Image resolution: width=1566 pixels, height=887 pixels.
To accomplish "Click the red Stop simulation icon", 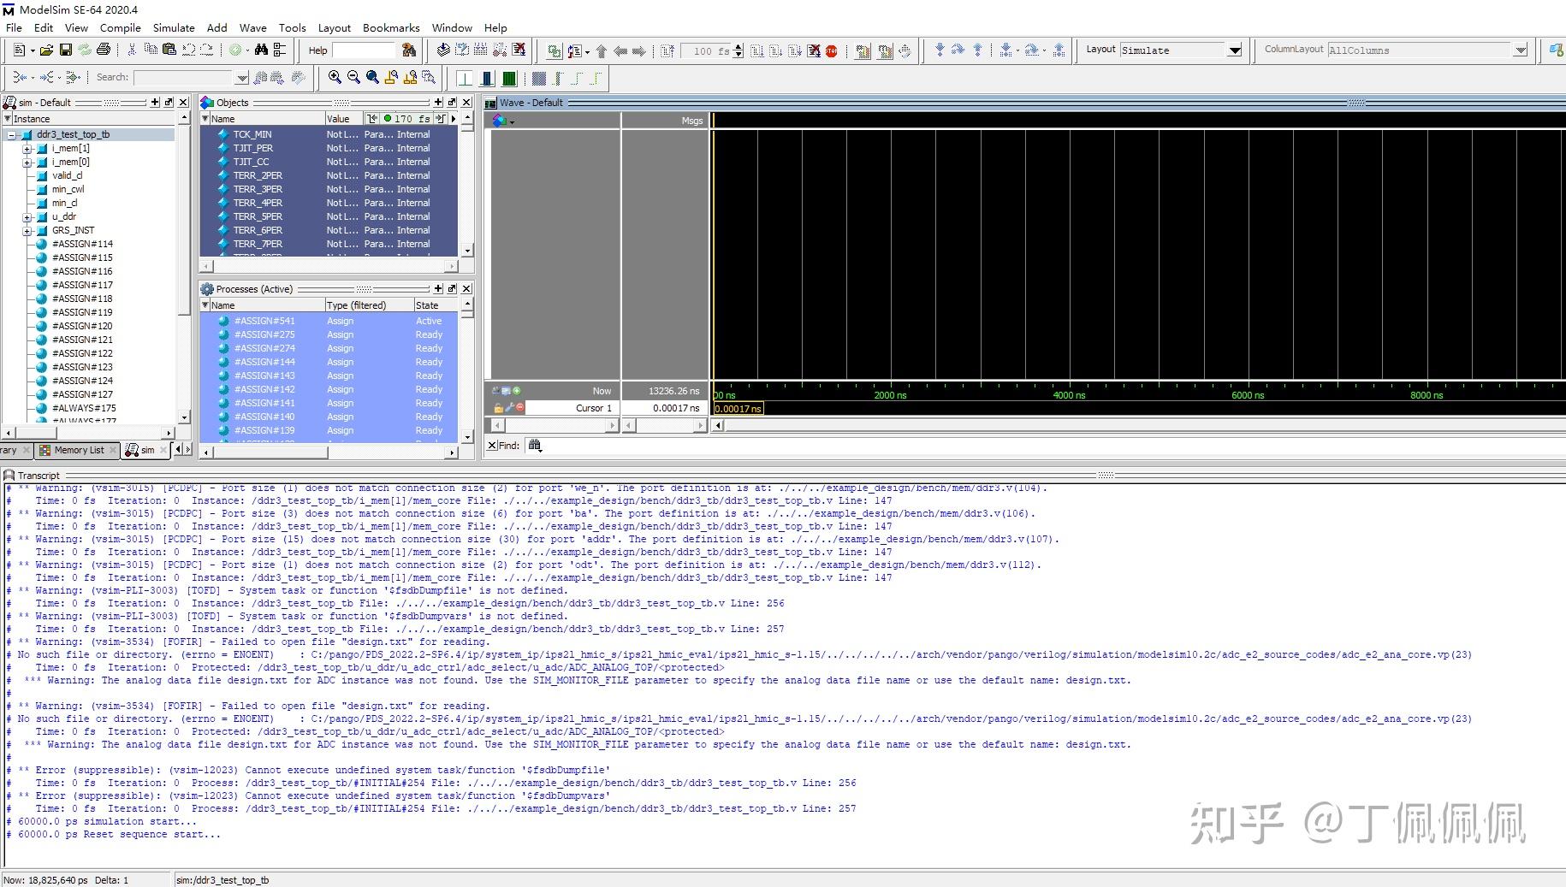I will [831, 51].
